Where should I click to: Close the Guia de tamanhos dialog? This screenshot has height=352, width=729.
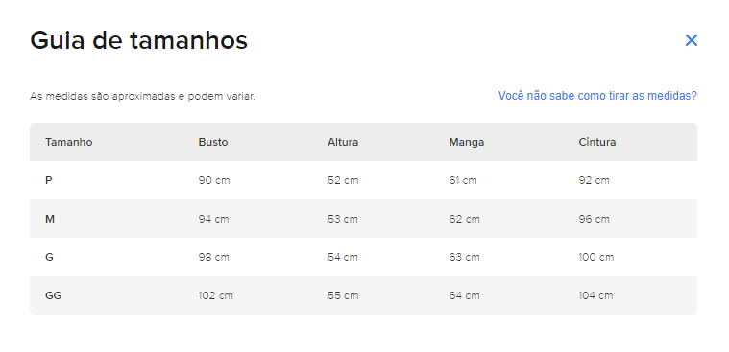(x=691, y=40)
